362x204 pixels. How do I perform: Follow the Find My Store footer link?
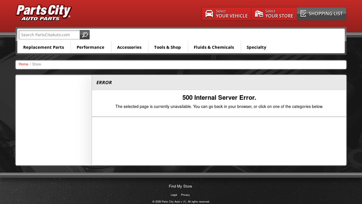181,186
